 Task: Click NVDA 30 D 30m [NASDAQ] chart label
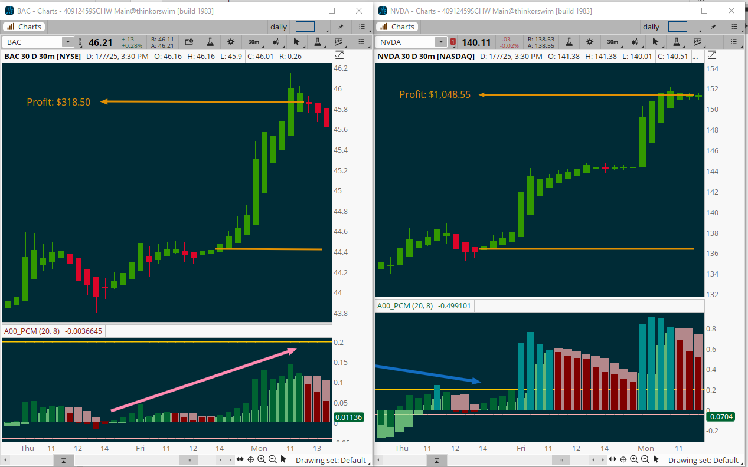[x=426, y=56]
